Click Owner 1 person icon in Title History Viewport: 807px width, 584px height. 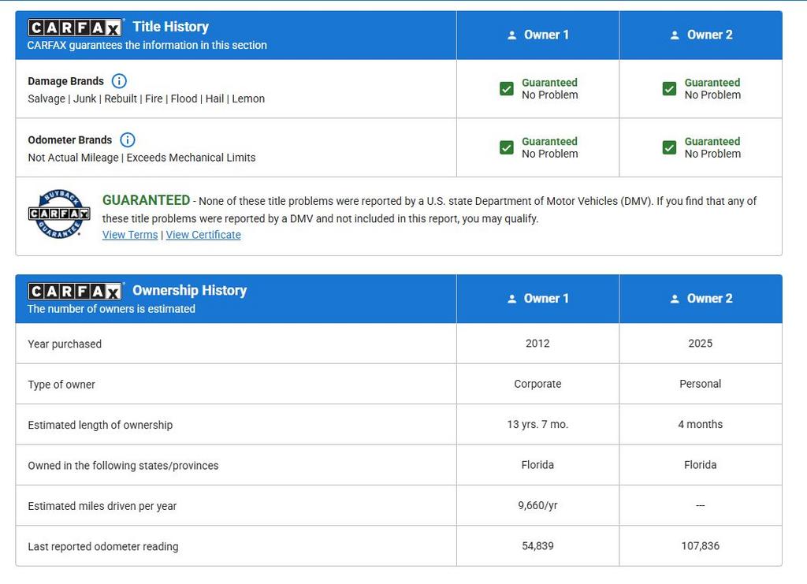(x=511, y=35)
